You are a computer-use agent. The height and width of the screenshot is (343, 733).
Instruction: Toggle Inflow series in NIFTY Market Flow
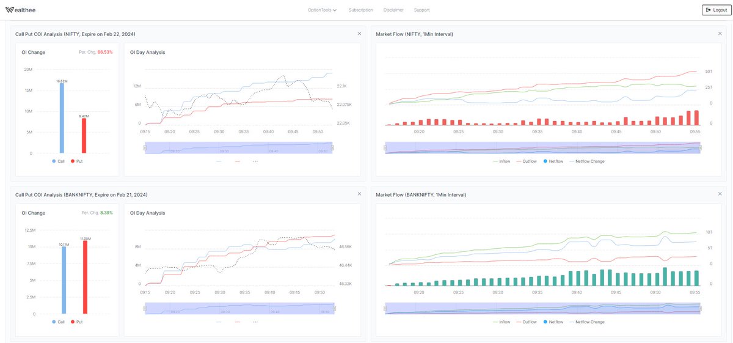501,161
